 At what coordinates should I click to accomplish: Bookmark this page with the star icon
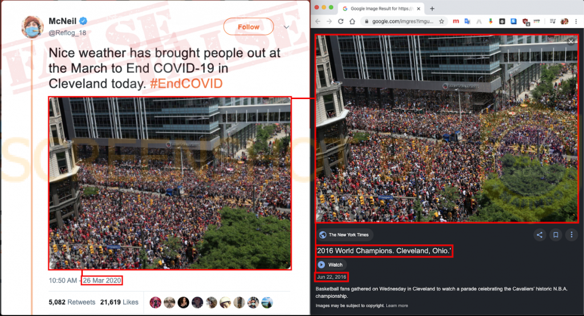coord(441,22)
